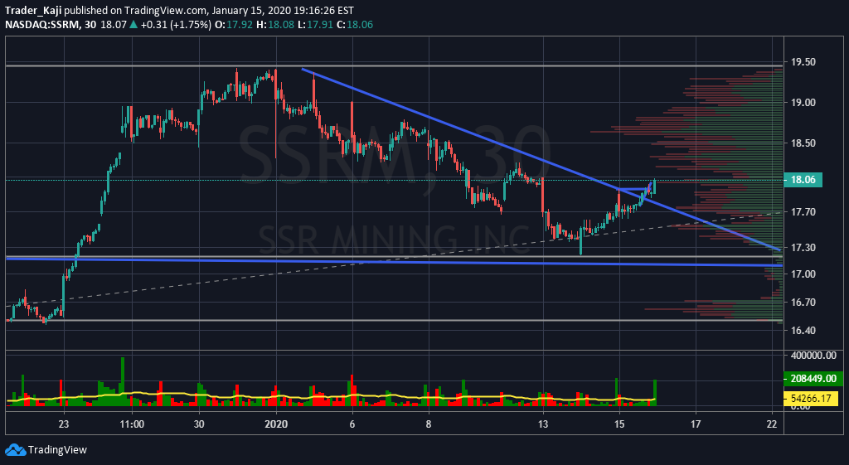The image size is (849, 465).
Task: Click the 13 date axis label
Action: click(x=543, y=424)
